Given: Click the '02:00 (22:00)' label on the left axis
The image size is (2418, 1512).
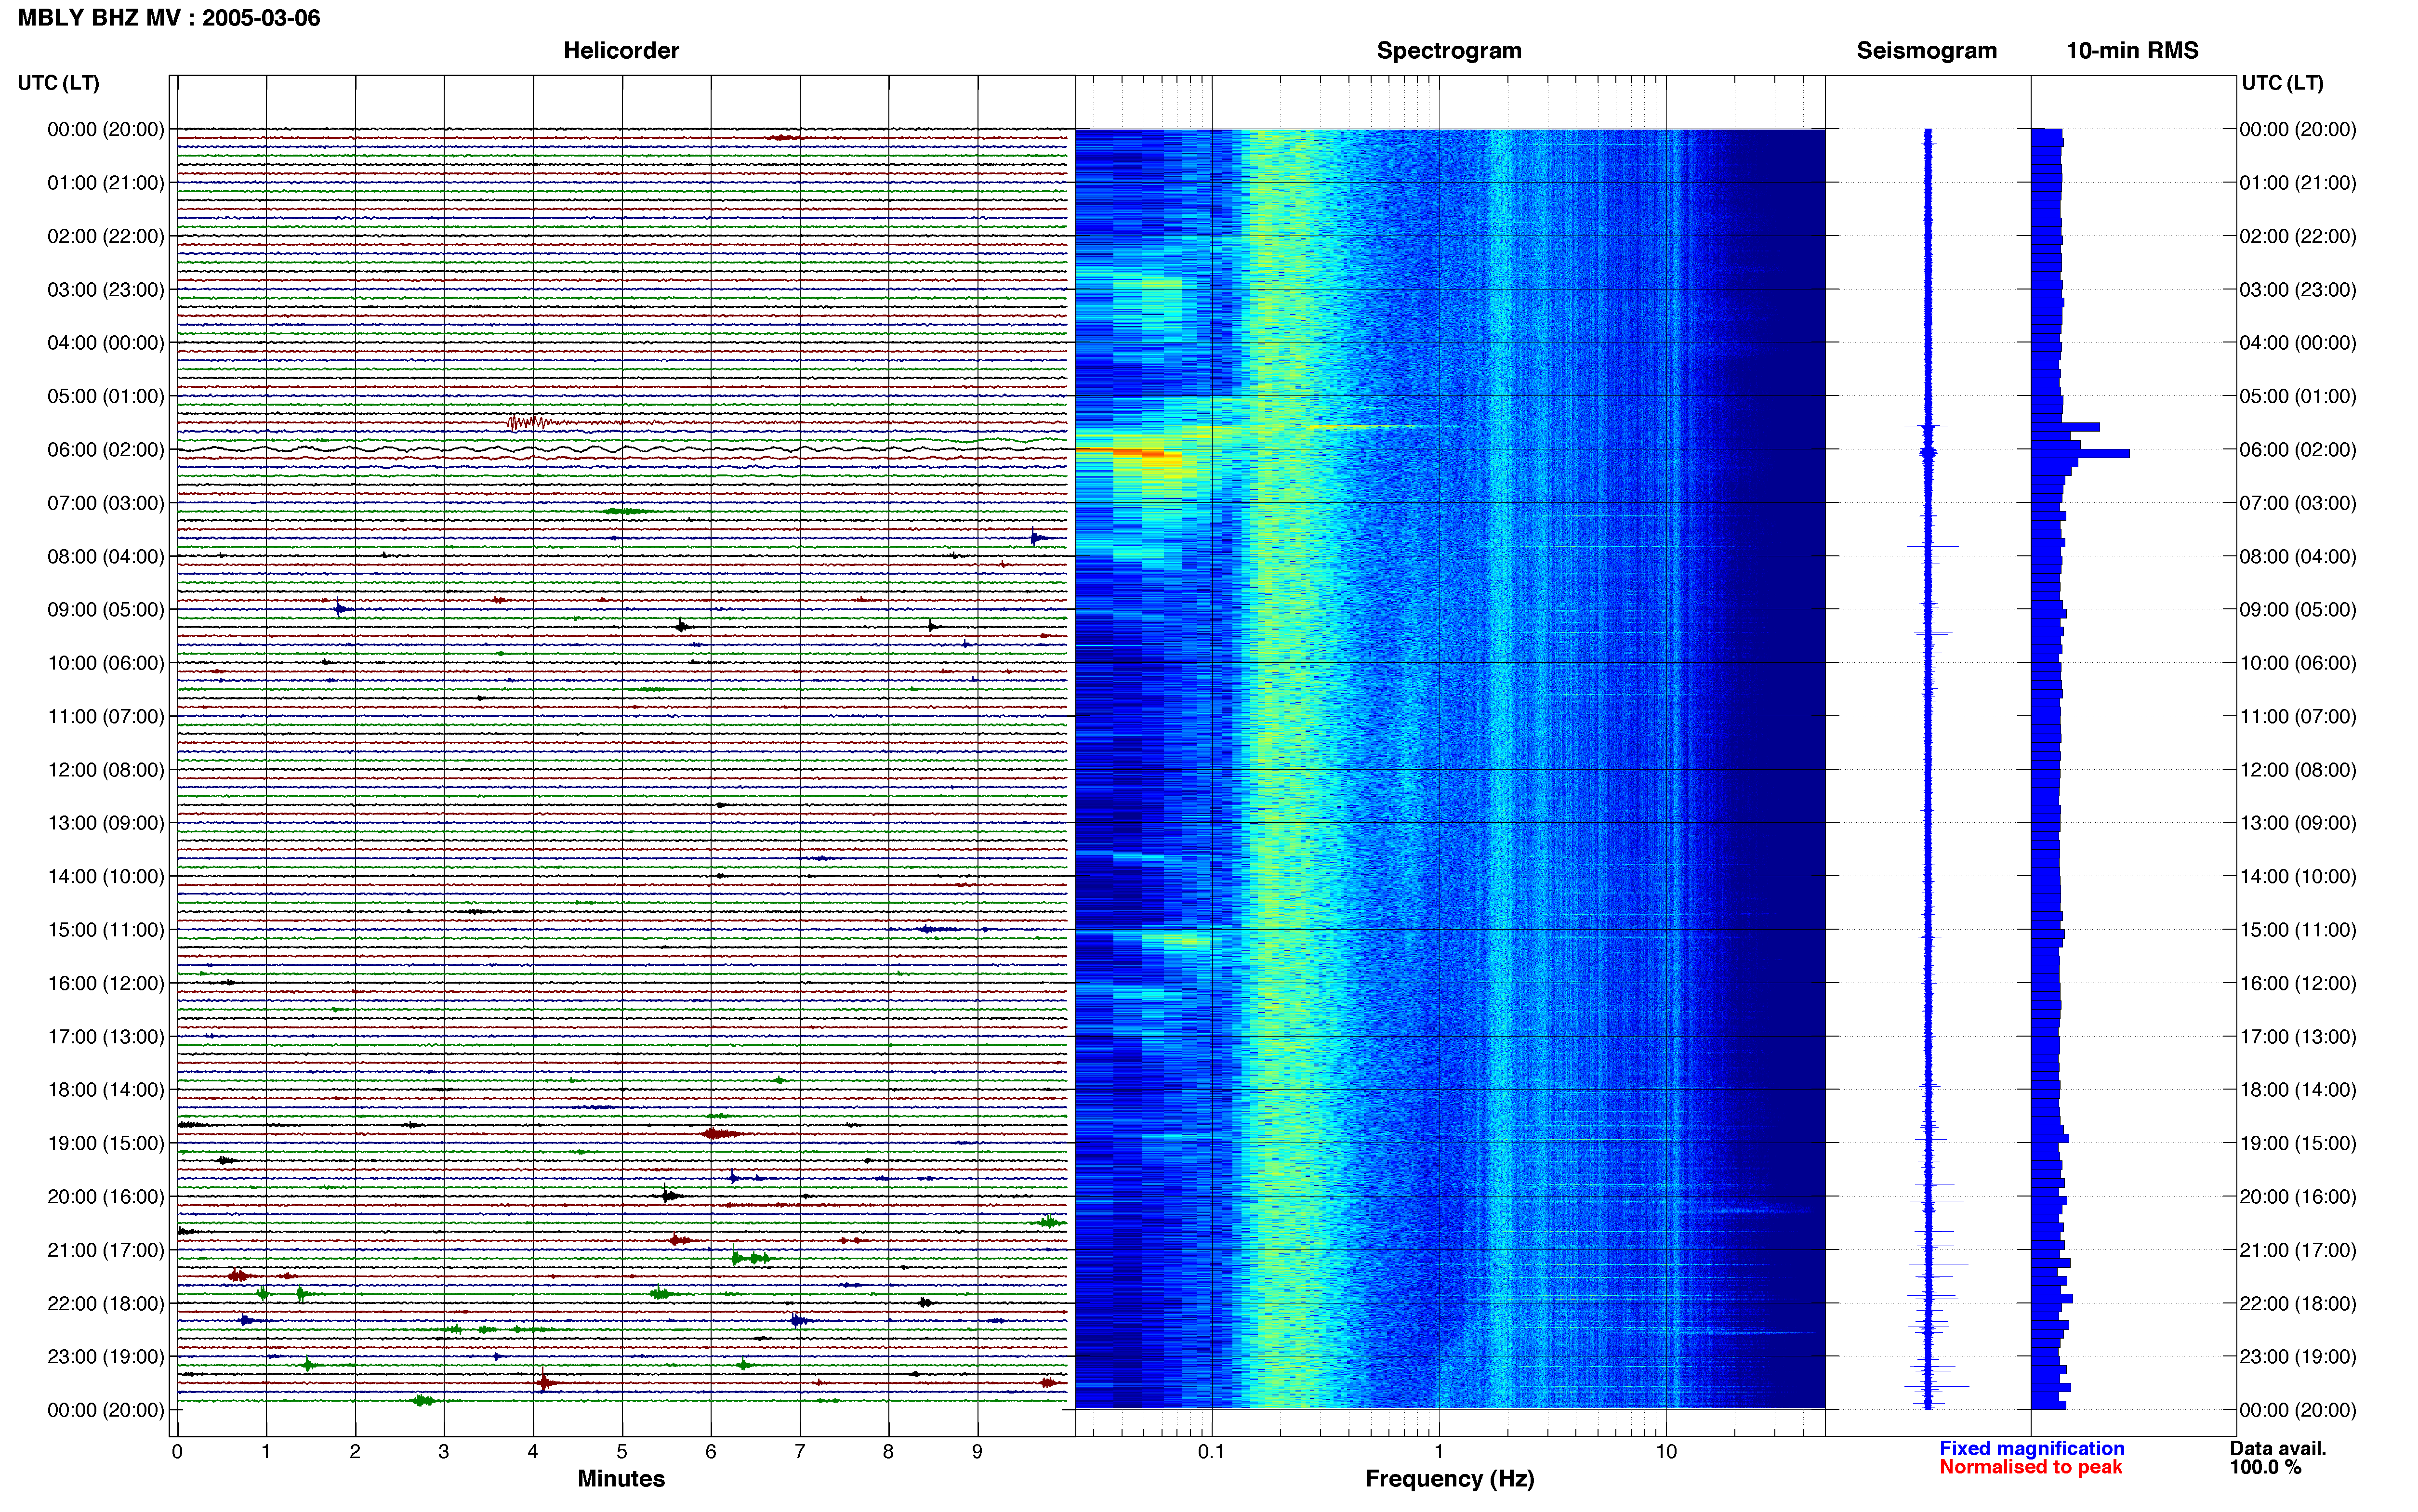Looking at the screenshot, I should [106, 236].
